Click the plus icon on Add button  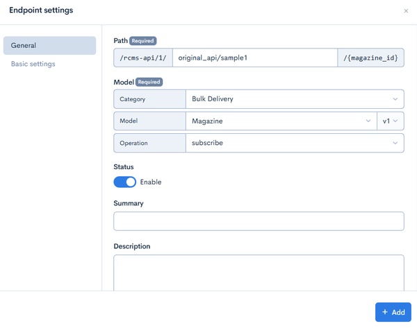(385, 312)
